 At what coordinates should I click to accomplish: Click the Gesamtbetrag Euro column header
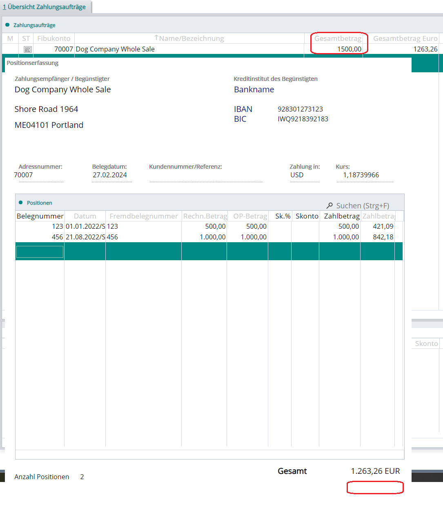405,38
